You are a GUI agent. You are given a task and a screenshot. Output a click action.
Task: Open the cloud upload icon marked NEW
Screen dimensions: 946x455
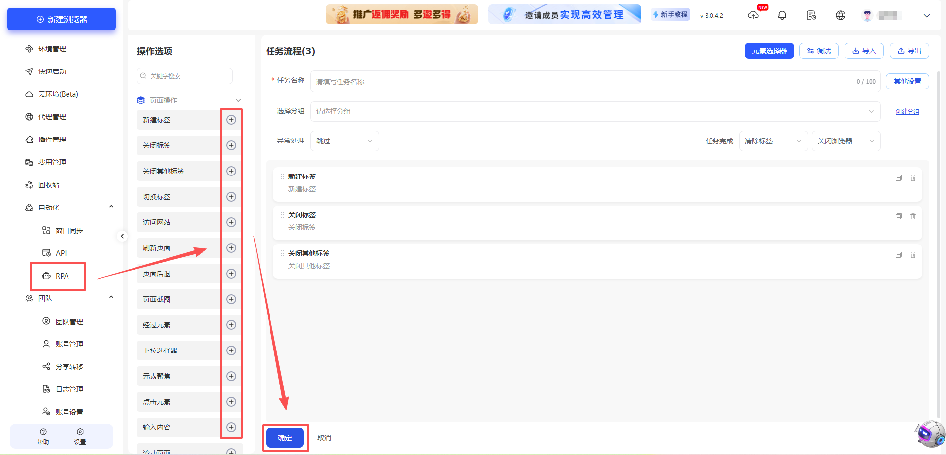tap(753, 16)
